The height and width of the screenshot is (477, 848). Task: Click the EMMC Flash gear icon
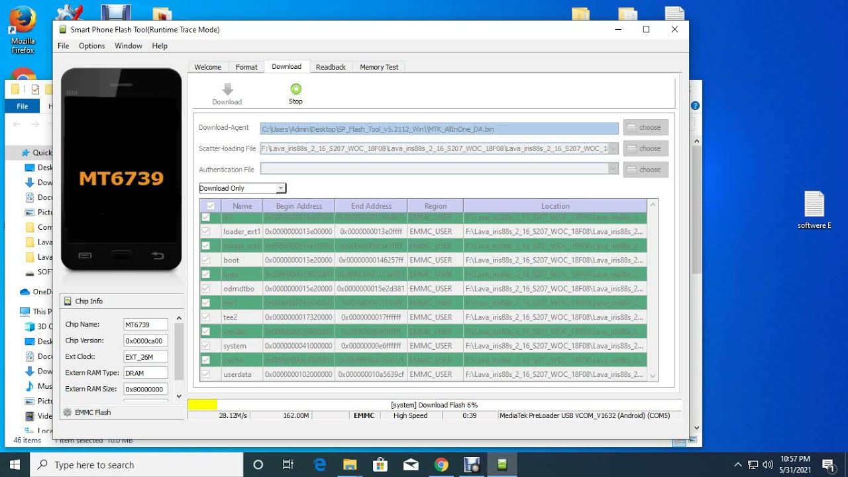coord(67,412)
